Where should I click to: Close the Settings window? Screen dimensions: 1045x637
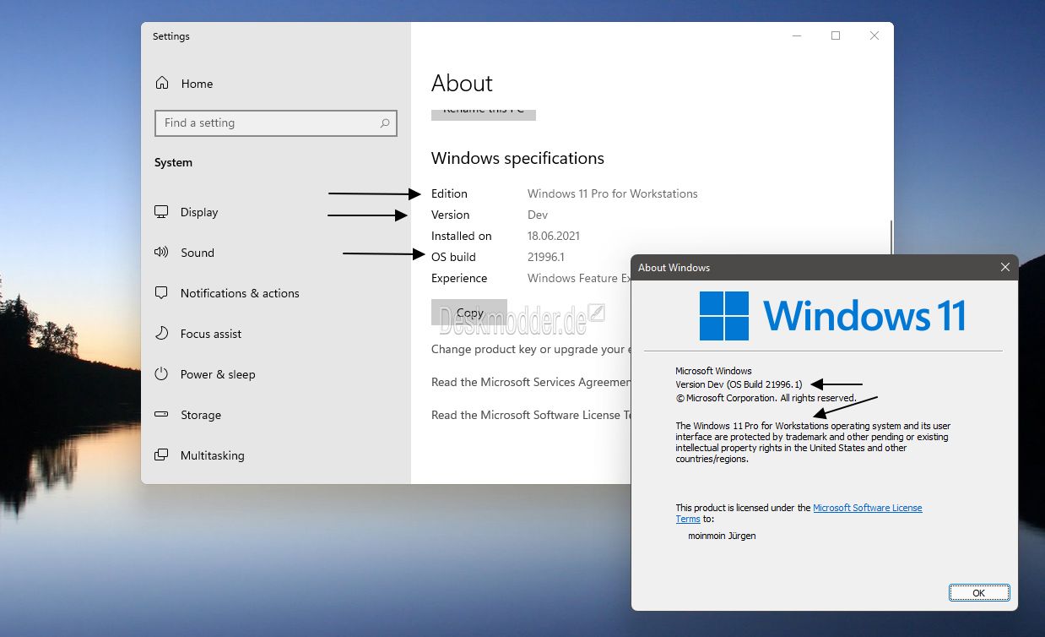[x=874, y=35]
